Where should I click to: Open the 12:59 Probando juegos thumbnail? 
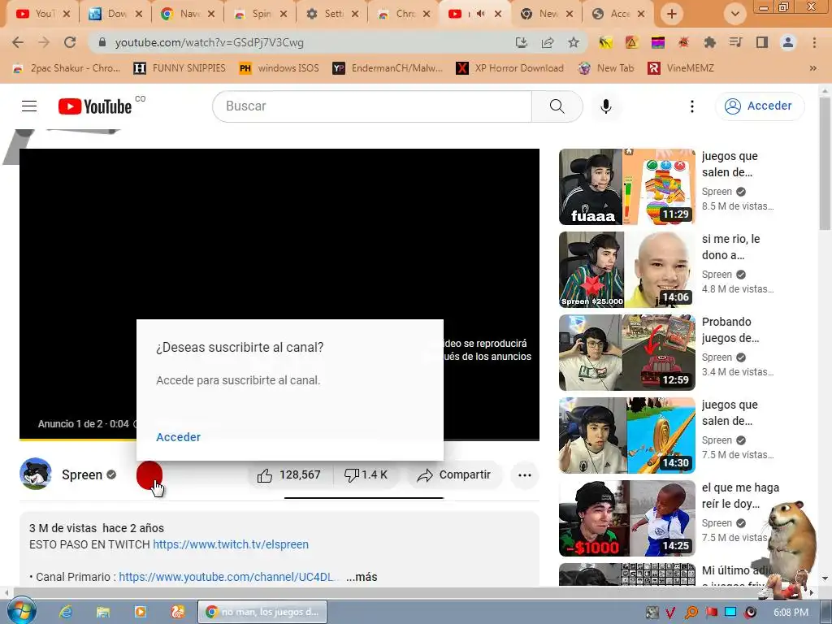tap(627, 353)
